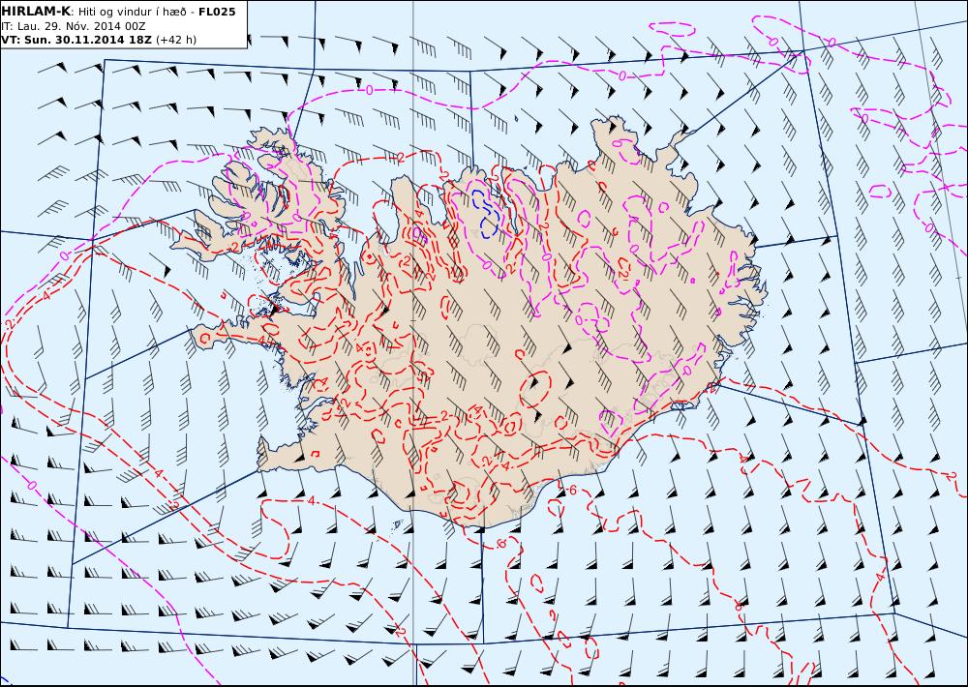This screenshot has height=687, width=968.
Task: Click the '(+42 h)' forecast offset text
Action: click(176, 40)
